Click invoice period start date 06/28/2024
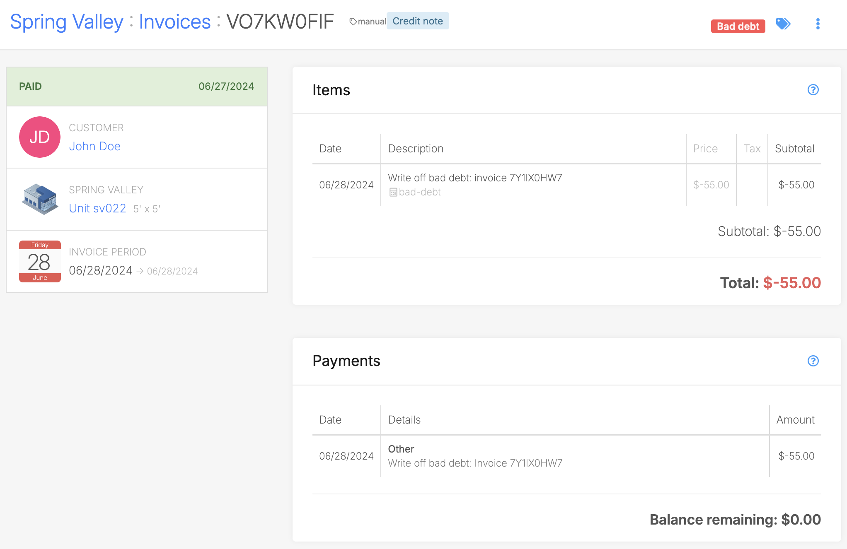The height and width of the screenshot is (549, 847). (x=101, y=270)
